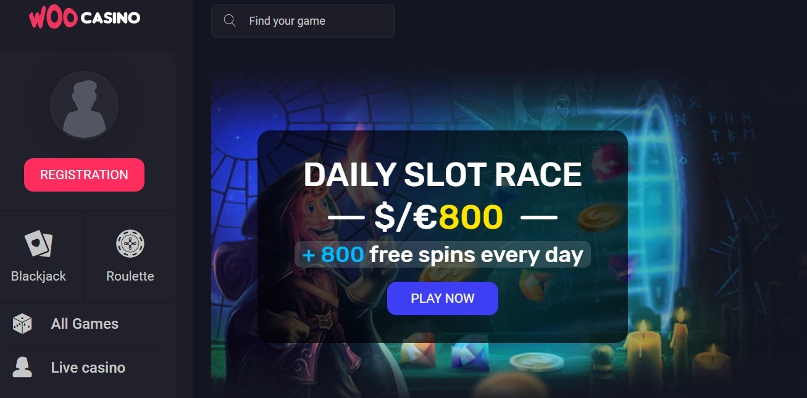Click the dice icon for All Games
This screenshot has width=807, height=398.
click(x=22, y=324)
